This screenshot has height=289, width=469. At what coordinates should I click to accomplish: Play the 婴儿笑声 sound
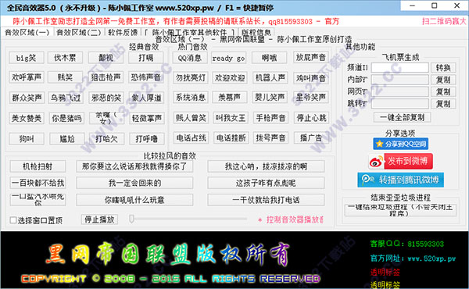[270, 98]
